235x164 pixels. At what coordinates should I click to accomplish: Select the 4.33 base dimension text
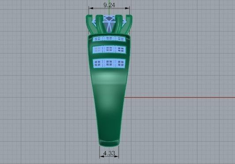(109, 153)
